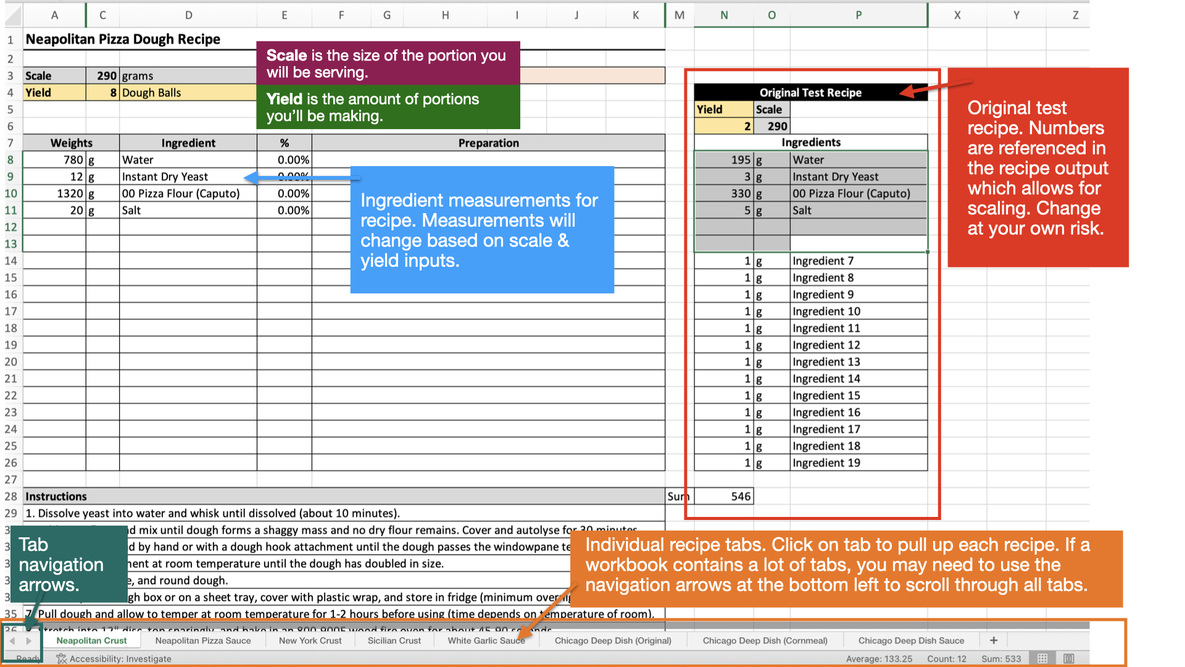
Task: Click the column D header
Action: (x=188, y=15)
